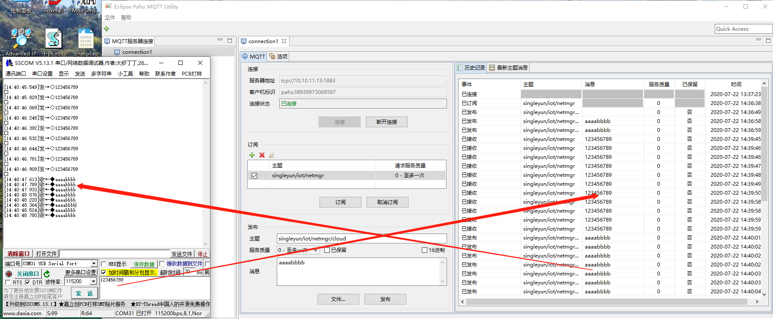Image resolution: width=773 pixels, height=319 pixels.
Task: Click the eraser clear-subscriptions icon
Action: coord(272,155)
